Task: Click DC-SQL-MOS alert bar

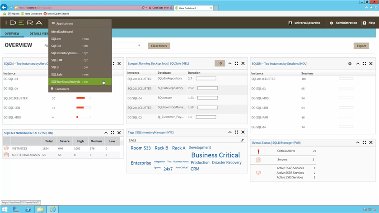Action: pos(84,117)
